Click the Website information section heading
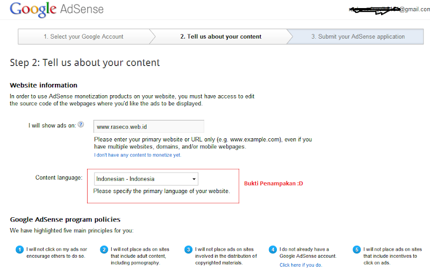Image resolution: width=430 pixels, height=277 pixels. point(44,85)
